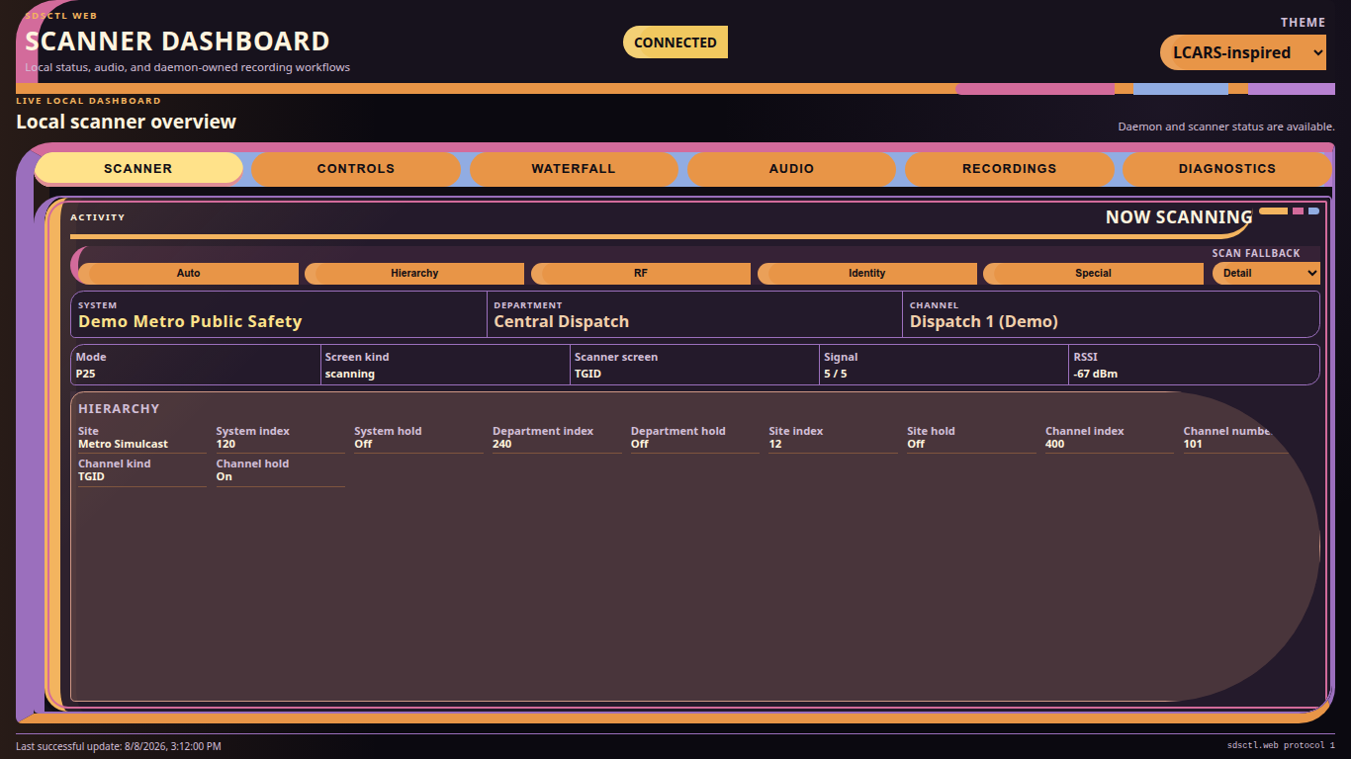Click the system name 'Demo Metro Public Safety'
This screenshot has width=1351, height=759.
coord(190,321)
